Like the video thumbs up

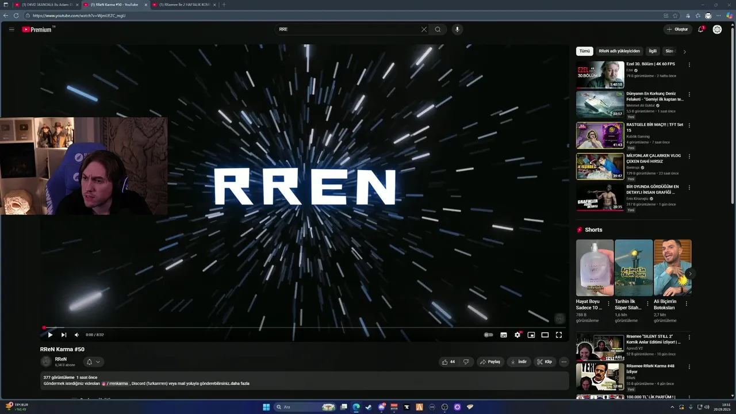448,362
